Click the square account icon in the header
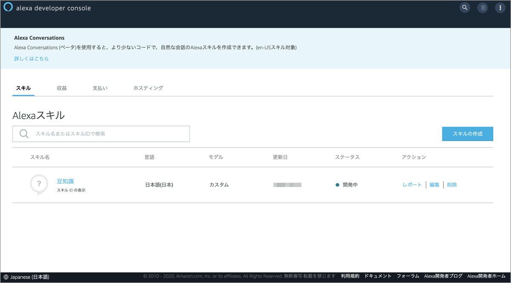 point(482,8)
